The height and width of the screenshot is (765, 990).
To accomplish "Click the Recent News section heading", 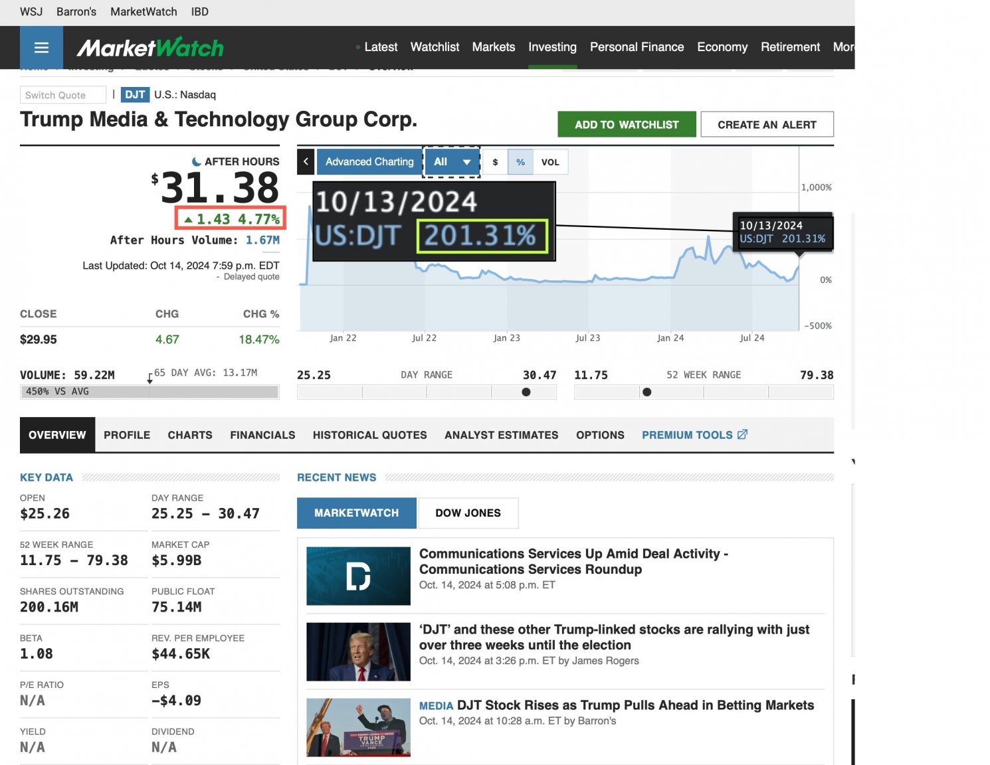I will 336,477.
